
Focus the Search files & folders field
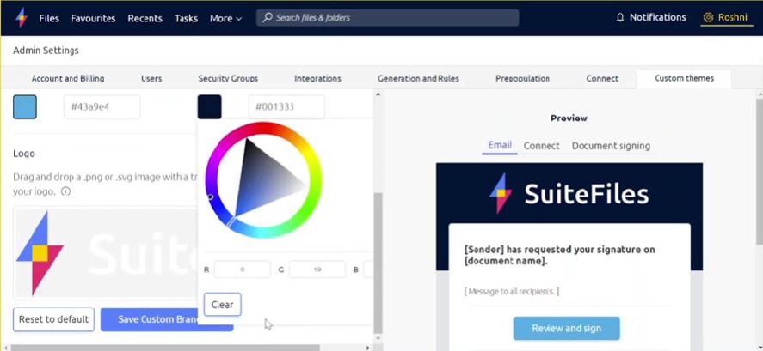387,18
